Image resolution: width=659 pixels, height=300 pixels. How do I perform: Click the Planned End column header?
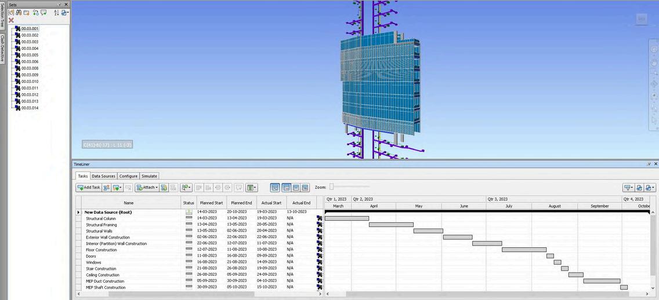(242, 203)
